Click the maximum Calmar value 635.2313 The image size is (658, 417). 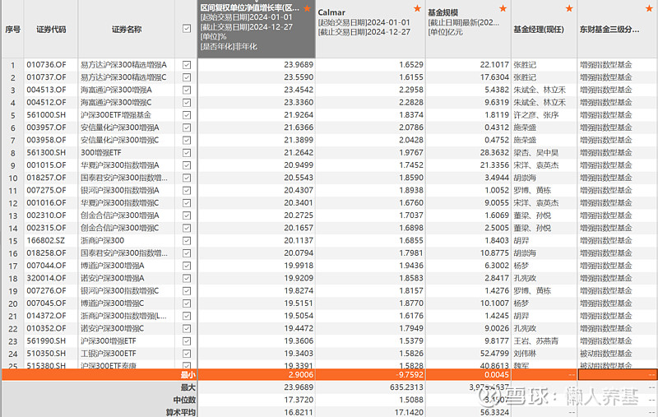406,387
